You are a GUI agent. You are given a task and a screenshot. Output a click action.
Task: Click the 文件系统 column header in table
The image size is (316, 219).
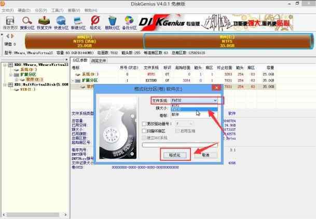(151, 67)
